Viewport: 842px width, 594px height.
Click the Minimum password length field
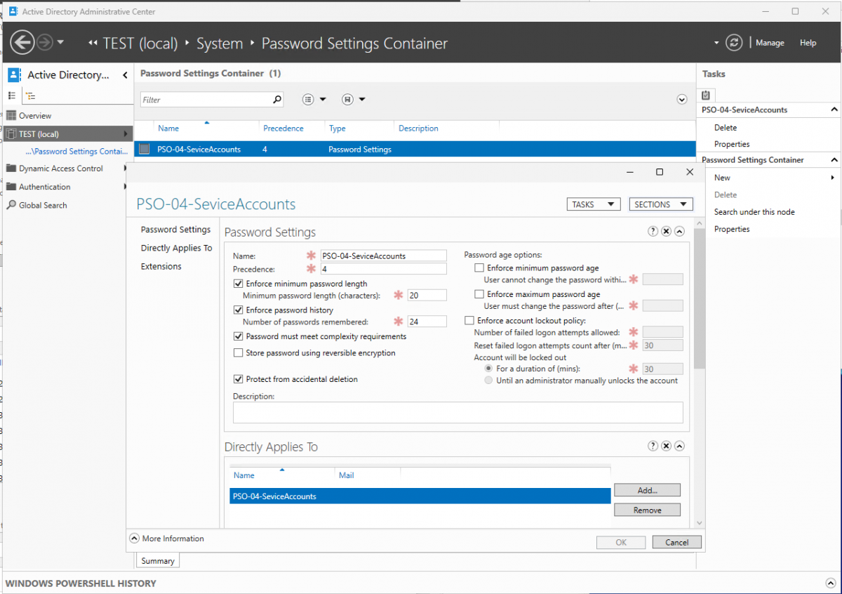[x=426, y=296]
